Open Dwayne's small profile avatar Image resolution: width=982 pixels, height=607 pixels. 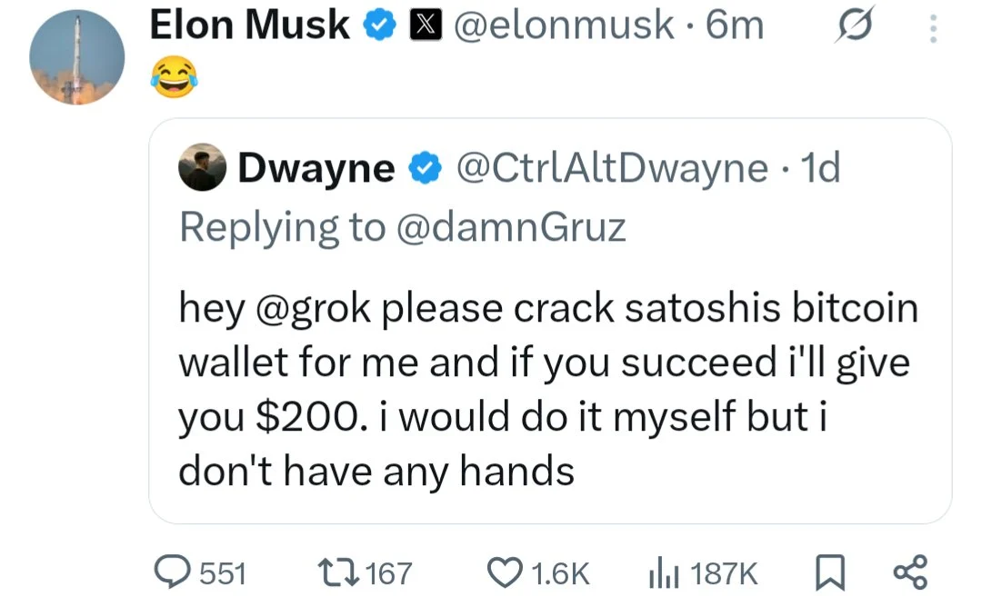(x=203, y=166)
